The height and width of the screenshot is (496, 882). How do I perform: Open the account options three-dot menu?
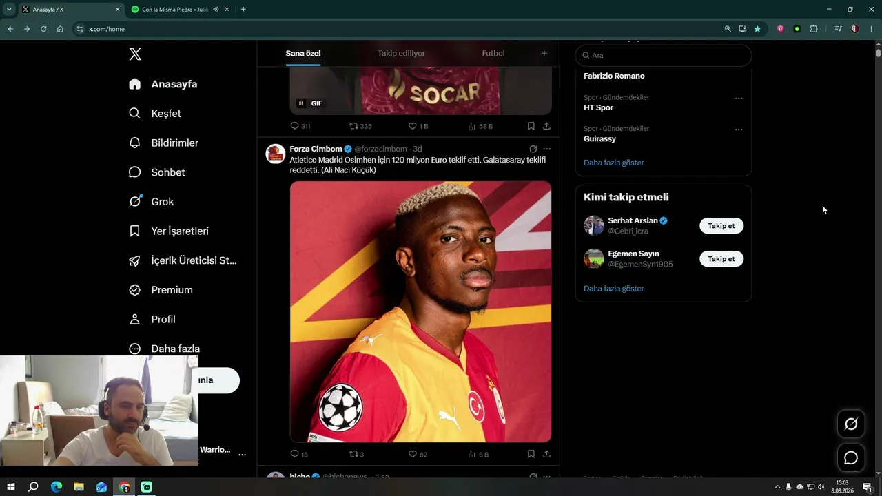tap(242, 455)
